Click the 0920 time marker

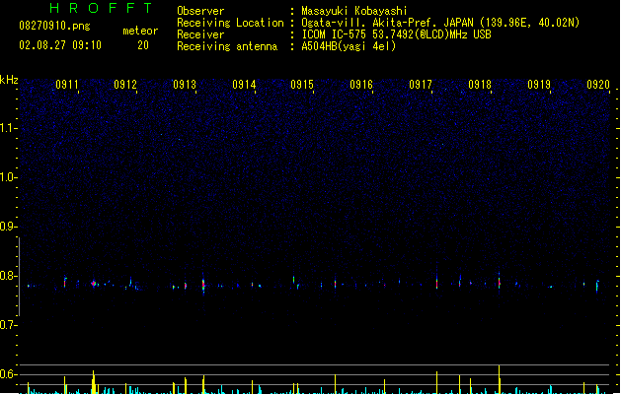point(598,85)
